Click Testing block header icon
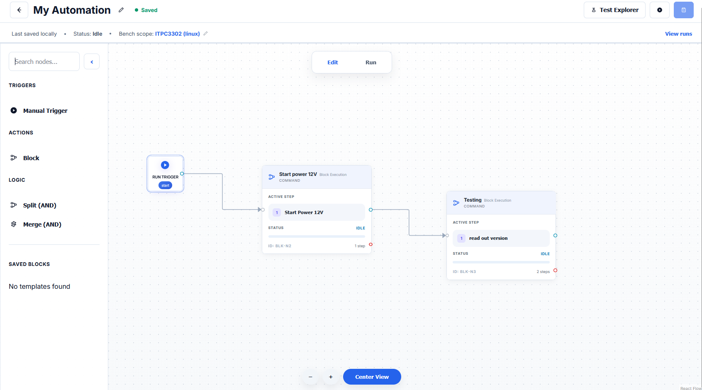Screen dimensions: 702x390 coord(456,203)
